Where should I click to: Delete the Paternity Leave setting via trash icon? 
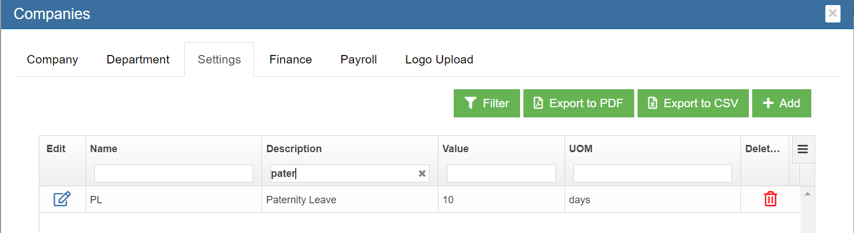pos(770,199)
